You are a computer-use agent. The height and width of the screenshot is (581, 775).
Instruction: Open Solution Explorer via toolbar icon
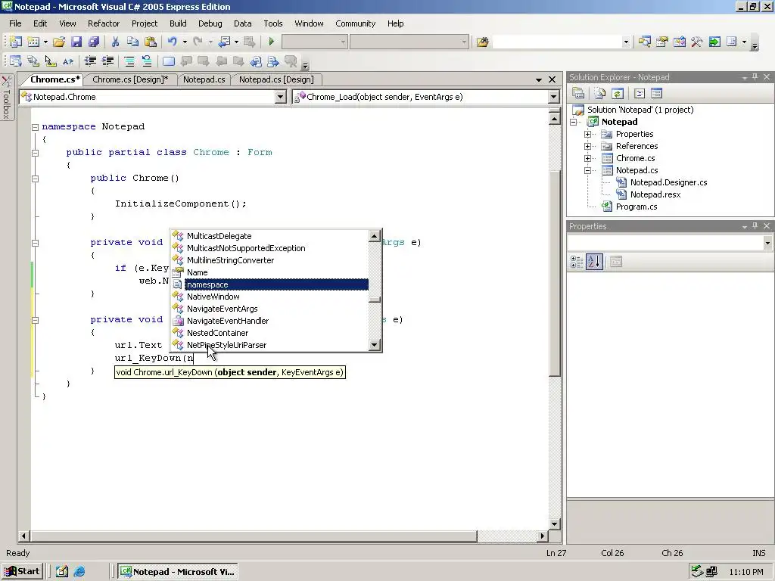(x=644, y=42)
